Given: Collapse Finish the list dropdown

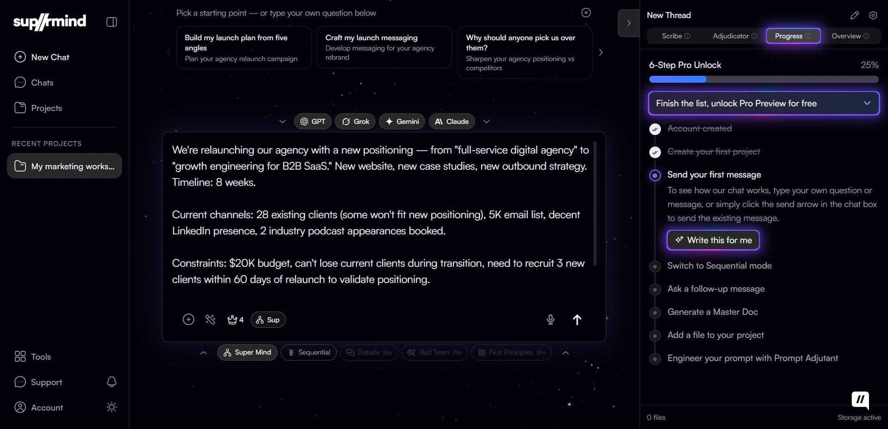Looking at the screenshot, I should (x=764, y=103).
